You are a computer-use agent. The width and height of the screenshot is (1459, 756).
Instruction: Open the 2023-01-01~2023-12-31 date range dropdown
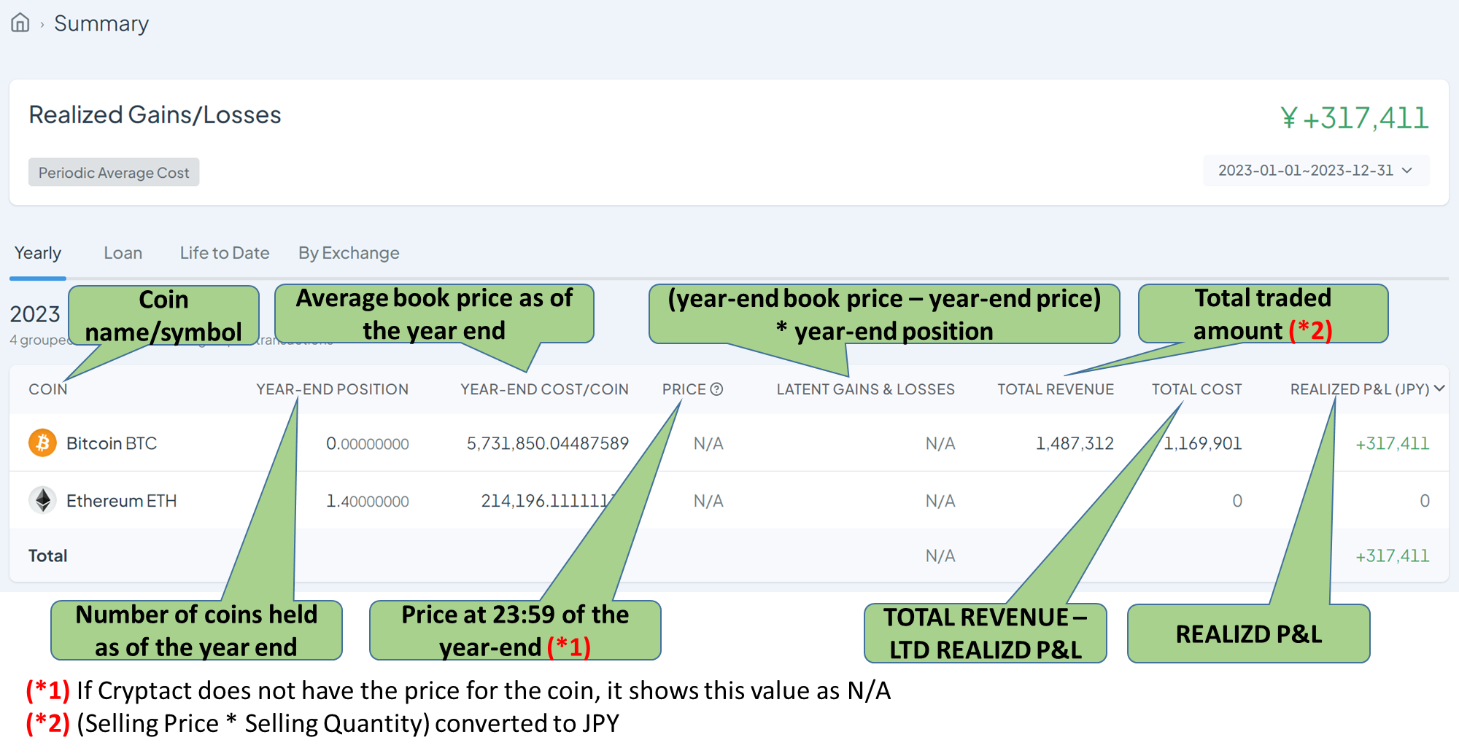click(x=1315, y=171)
